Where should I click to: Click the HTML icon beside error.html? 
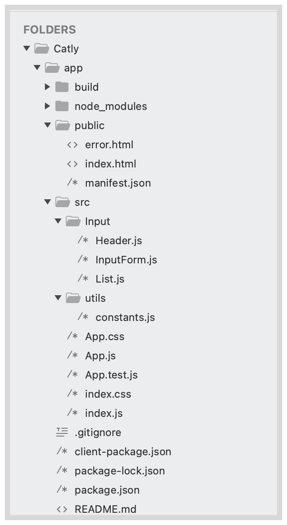72,144
